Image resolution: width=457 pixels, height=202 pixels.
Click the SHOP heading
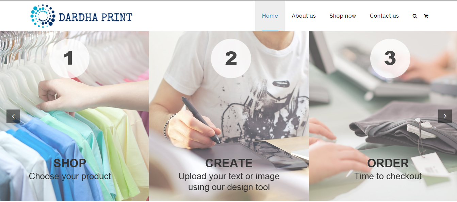pyautogui.click(x=70, y=163)
